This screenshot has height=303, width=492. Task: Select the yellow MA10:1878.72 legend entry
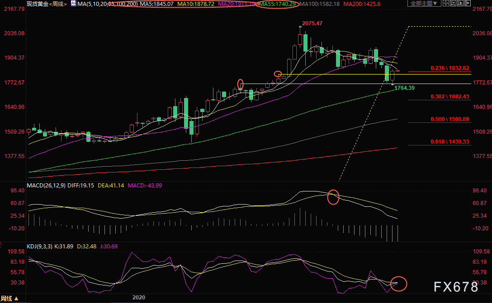click(196, 4)
